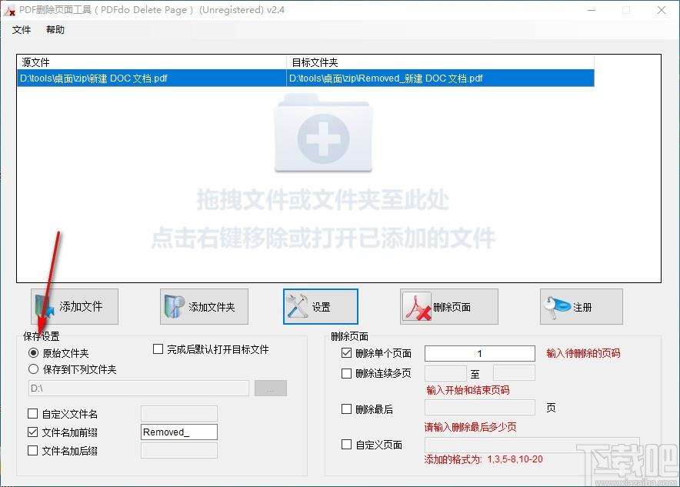The width and height of the screenshot is (680, 487).
Task: Click the D:\ save folder path field
Action: (138, 388)
